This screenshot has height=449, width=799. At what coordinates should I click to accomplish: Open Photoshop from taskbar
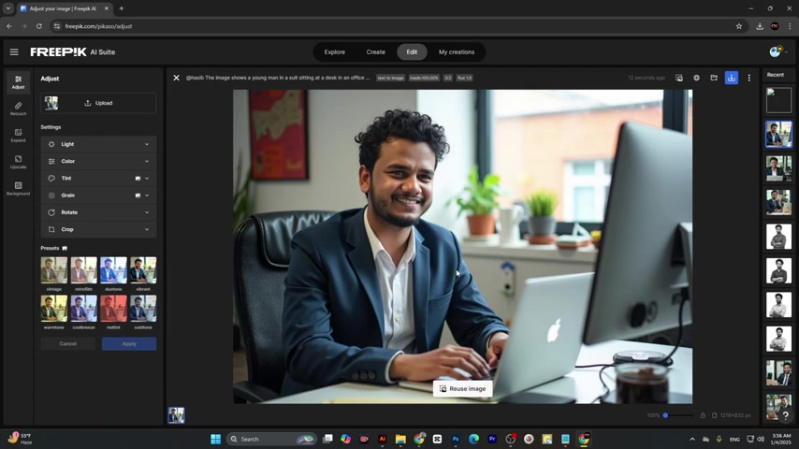tap(456, 439)
